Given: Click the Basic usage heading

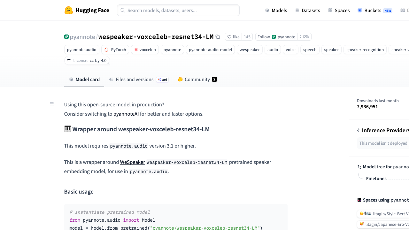Looking at the screenshot, I should (79, 192).
